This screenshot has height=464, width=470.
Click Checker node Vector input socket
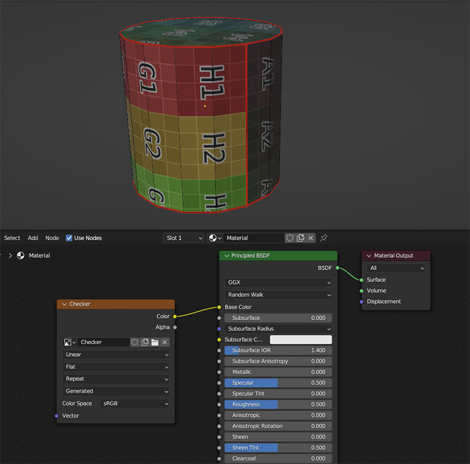tap(56, 416)
